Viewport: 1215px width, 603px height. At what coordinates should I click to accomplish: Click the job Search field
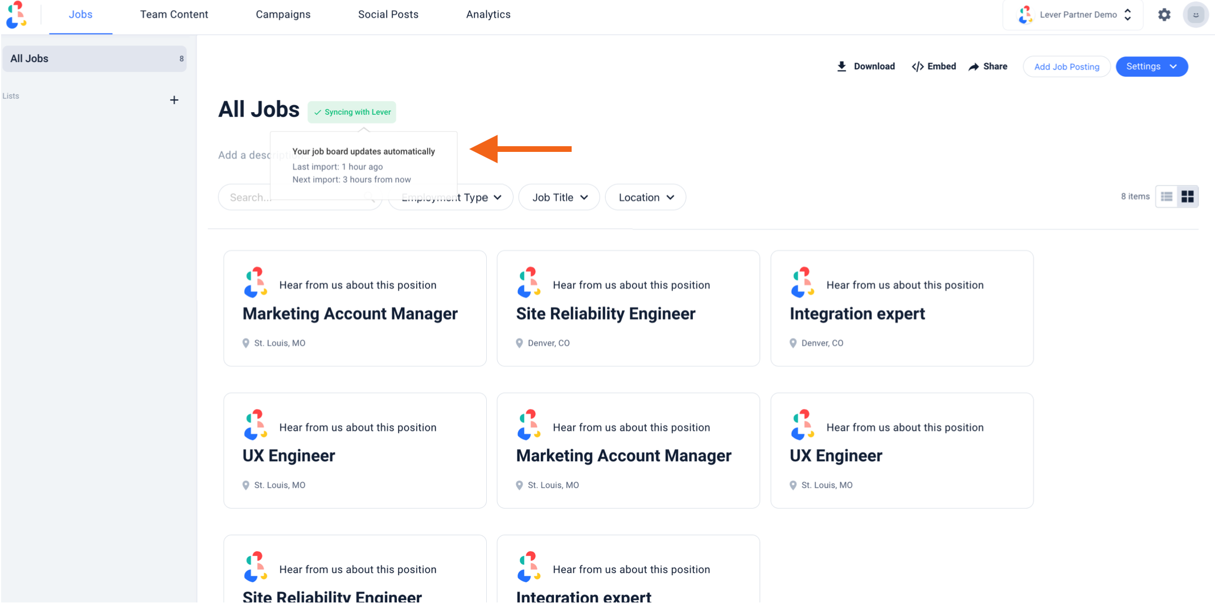[x=299, y=197]
